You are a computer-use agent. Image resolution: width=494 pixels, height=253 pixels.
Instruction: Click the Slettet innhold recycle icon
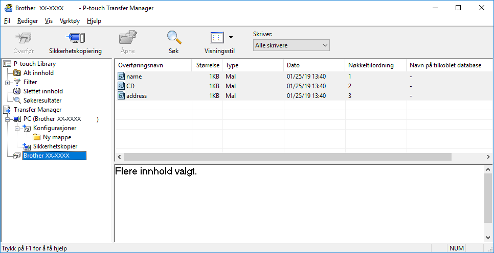pos(17,91)
